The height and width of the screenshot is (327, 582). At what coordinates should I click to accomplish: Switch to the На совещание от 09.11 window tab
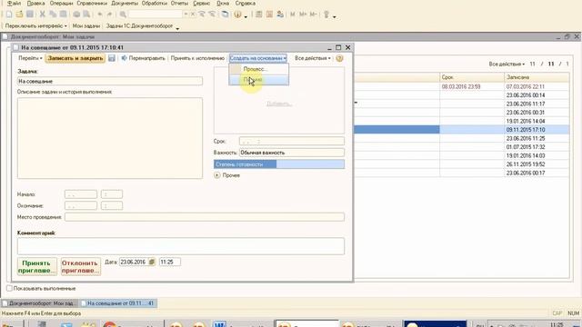[x=118, y=303]
